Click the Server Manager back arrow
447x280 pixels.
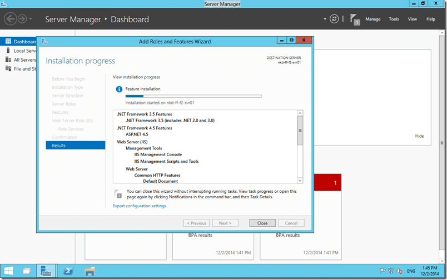[10, 19]
